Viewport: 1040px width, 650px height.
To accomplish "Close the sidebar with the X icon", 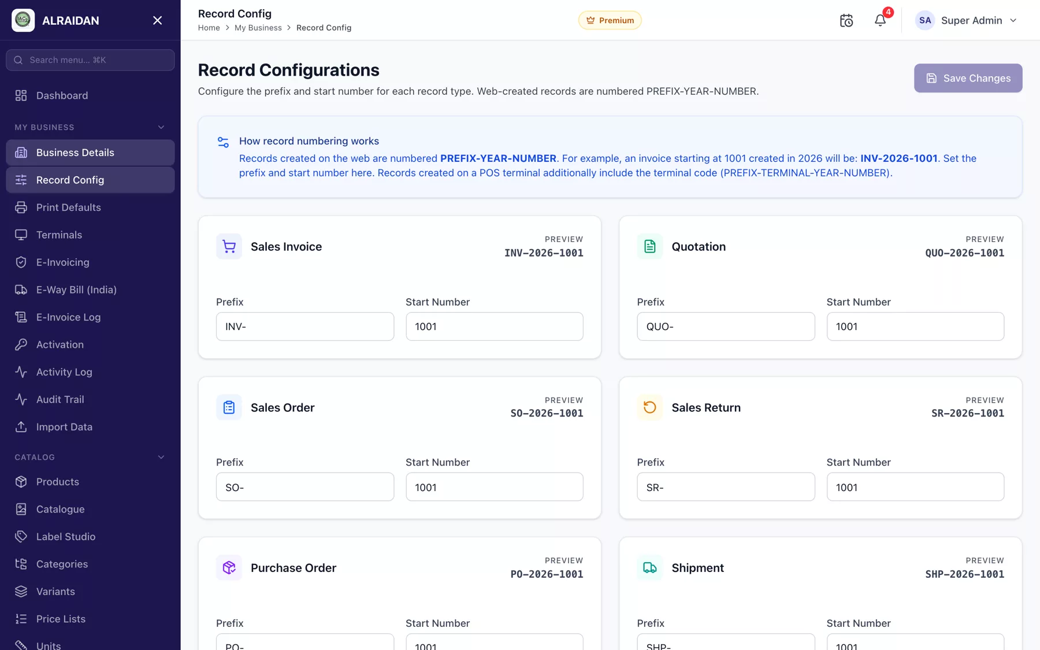I will click(157, 20).
